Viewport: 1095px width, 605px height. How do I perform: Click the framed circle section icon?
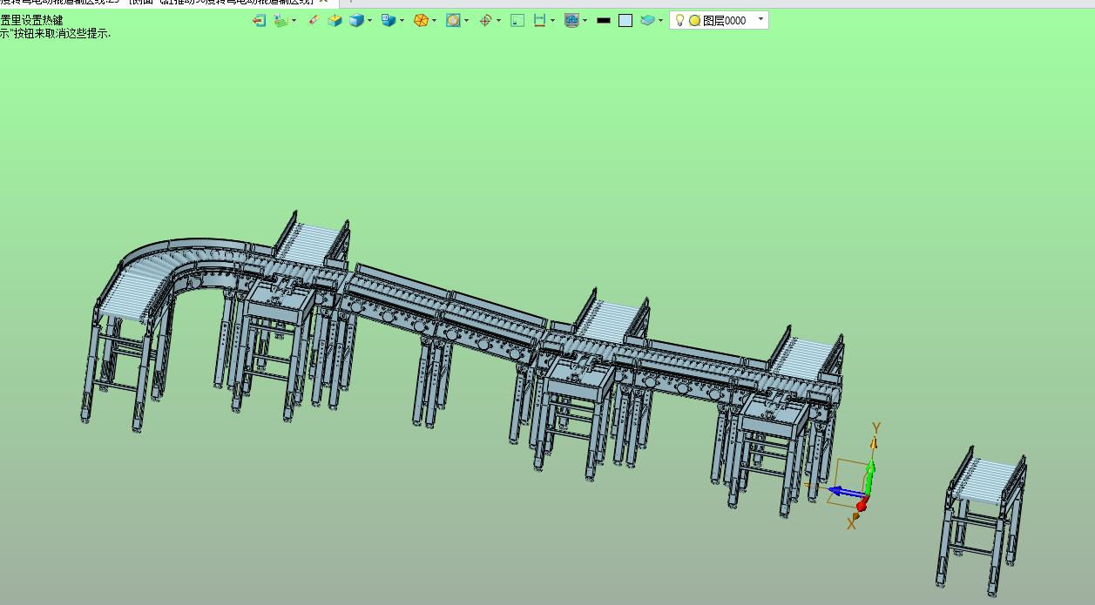[x=453, y=20]
